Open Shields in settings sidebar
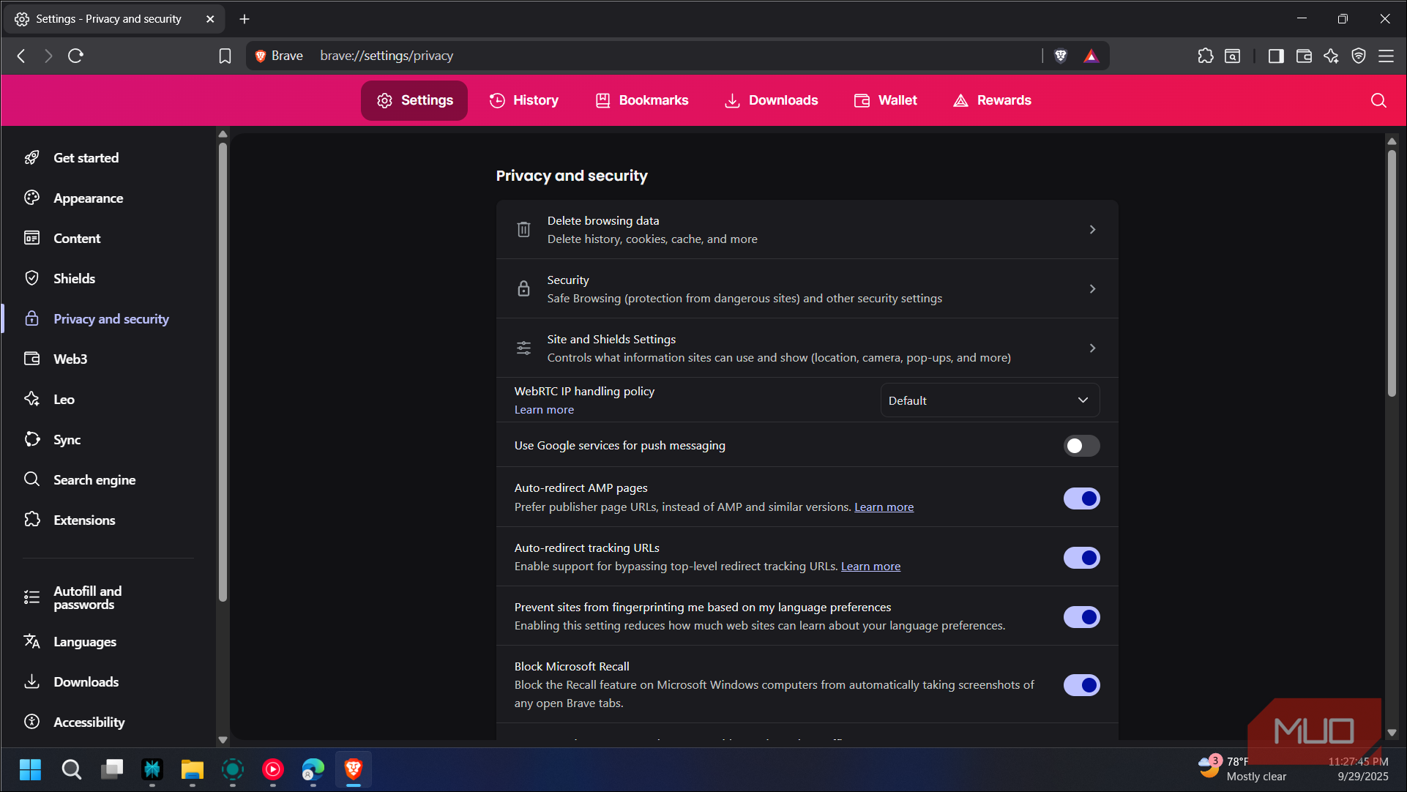The image size is (1407, 792). pos(74,279)
